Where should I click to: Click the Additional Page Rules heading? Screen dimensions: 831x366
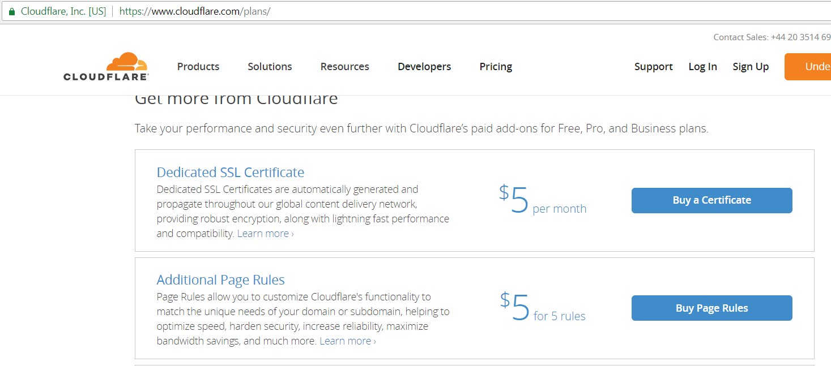[x=221, y=280]
